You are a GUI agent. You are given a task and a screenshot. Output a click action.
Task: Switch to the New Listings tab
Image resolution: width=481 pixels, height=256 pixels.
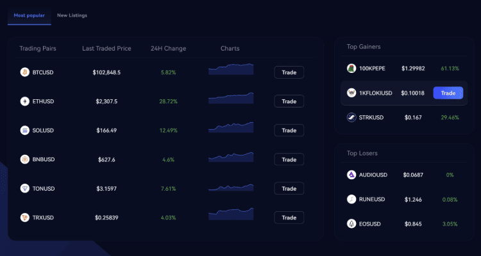tap(72, 15)
